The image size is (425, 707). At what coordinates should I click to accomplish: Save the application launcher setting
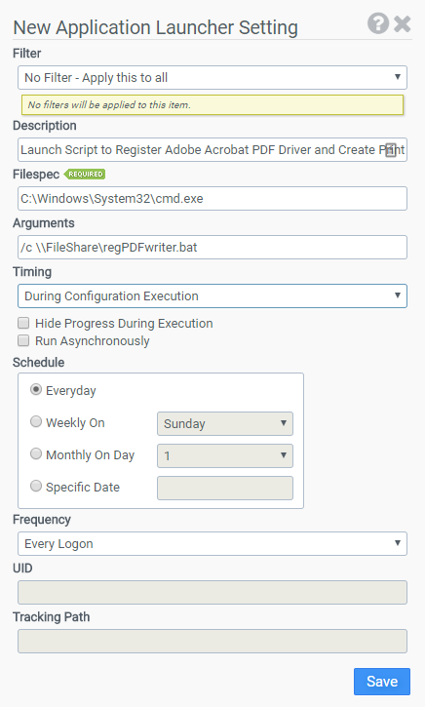point(382,682)
